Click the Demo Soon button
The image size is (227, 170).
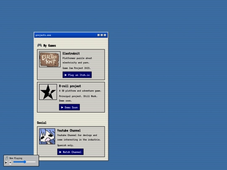click(69, 107)
